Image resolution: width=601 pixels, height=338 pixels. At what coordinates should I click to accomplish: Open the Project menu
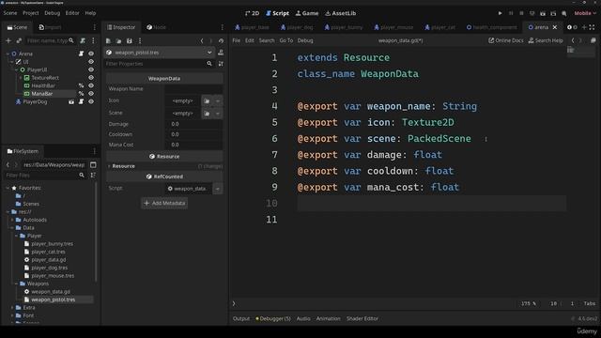tap(31, 13)
